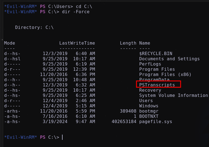This screenshot has width=209, height=147.
Task: Select the $RECYCLE.BIN entry
Action: click(156, 53)
